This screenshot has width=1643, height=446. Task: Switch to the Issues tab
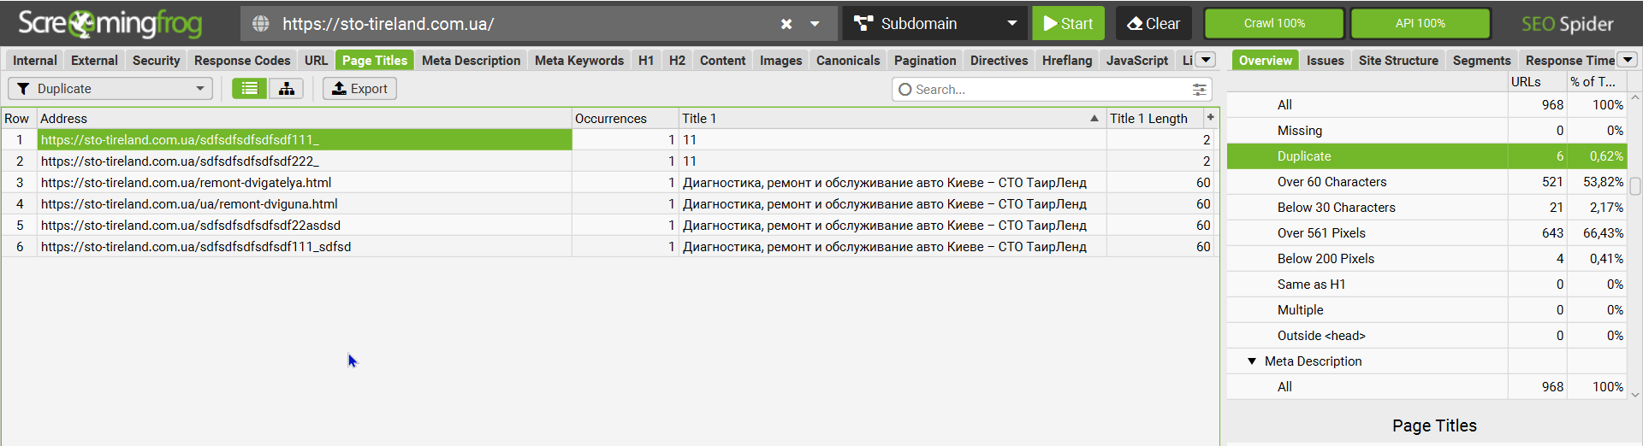point(1325,61)
